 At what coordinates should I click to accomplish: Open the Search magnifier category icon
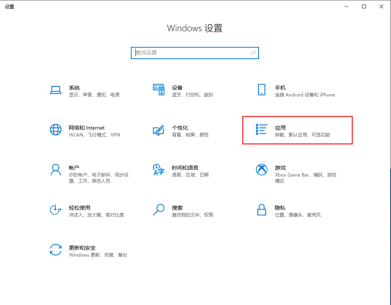click(x=159, y=210)
